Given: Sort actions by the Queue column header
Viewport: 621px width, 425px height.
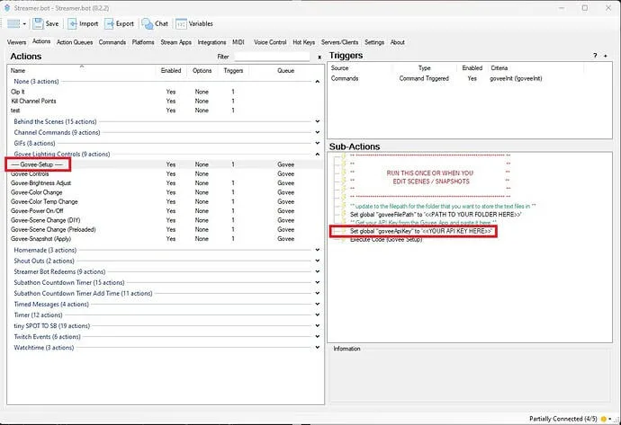Looking at the screenshot, I should pos(285,70).
